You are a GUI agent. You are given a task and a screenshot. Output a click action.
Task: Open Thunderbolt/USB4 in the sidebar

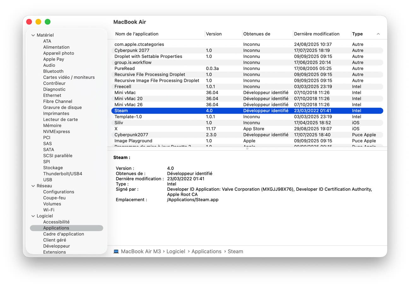(62, 174)
